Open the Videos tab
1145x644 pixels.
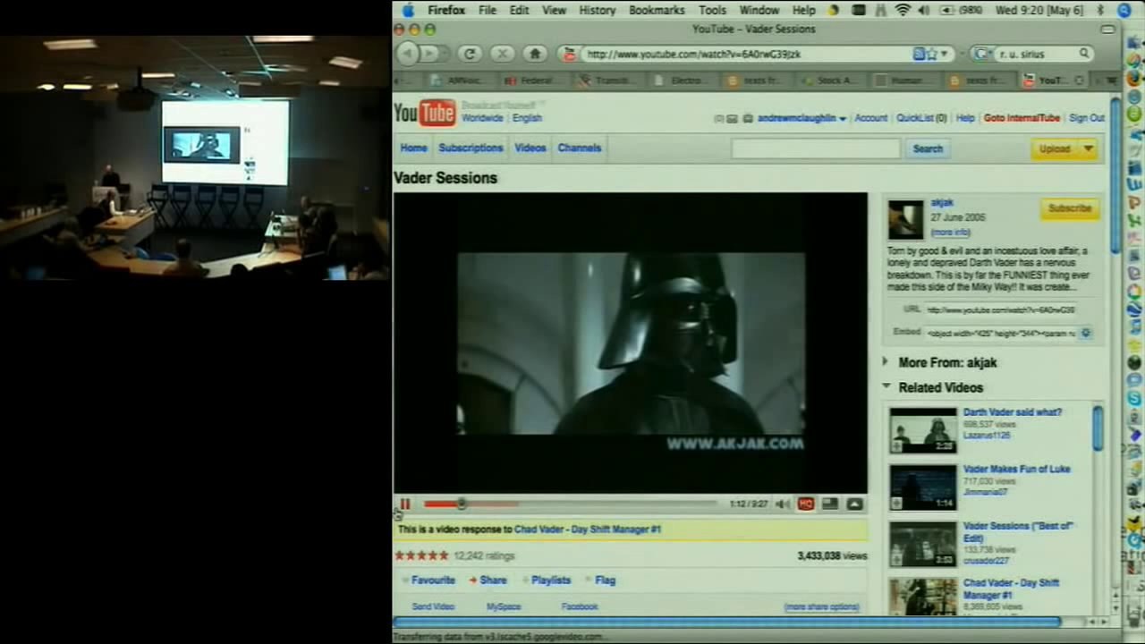530,148
